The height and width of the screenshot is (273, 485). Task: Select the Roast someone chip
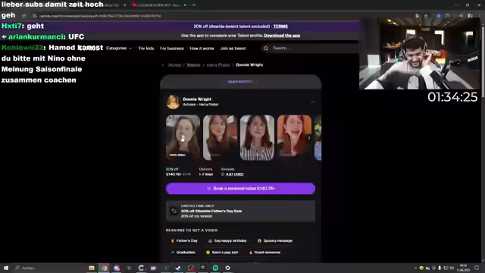click(x=264, y=253)
